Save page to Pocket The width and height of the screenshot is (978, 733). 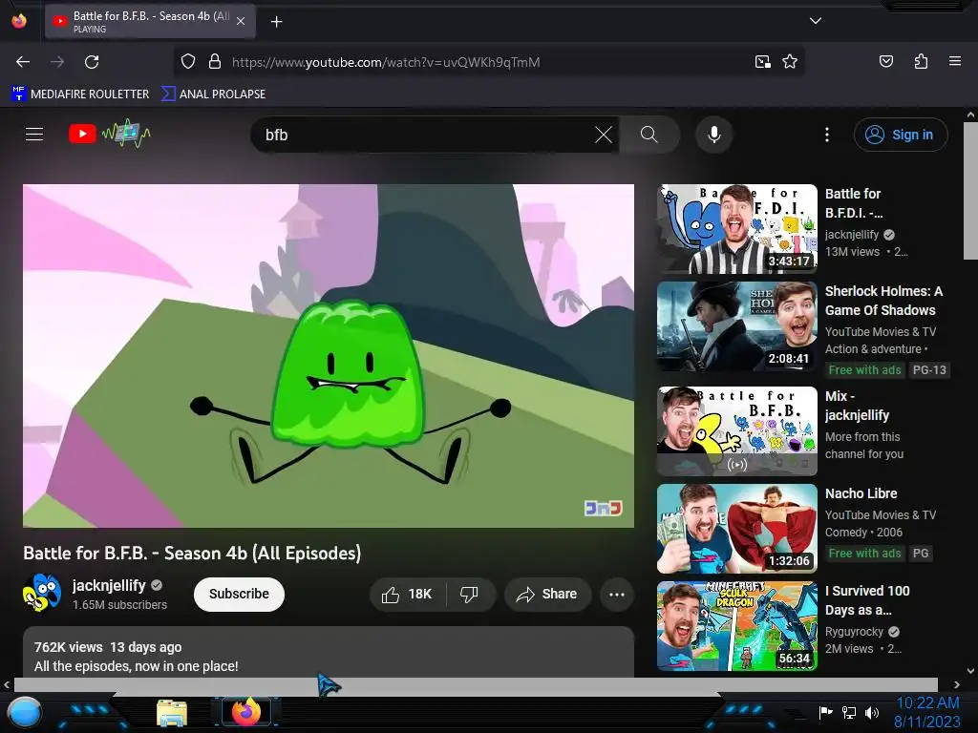tap(885, 61)
